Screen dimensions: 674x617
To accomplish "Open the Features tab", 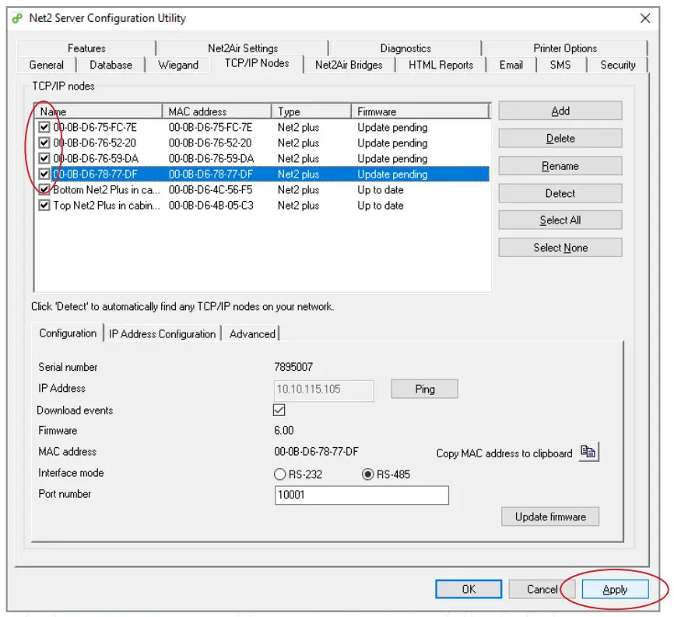I will click(86, 48).
